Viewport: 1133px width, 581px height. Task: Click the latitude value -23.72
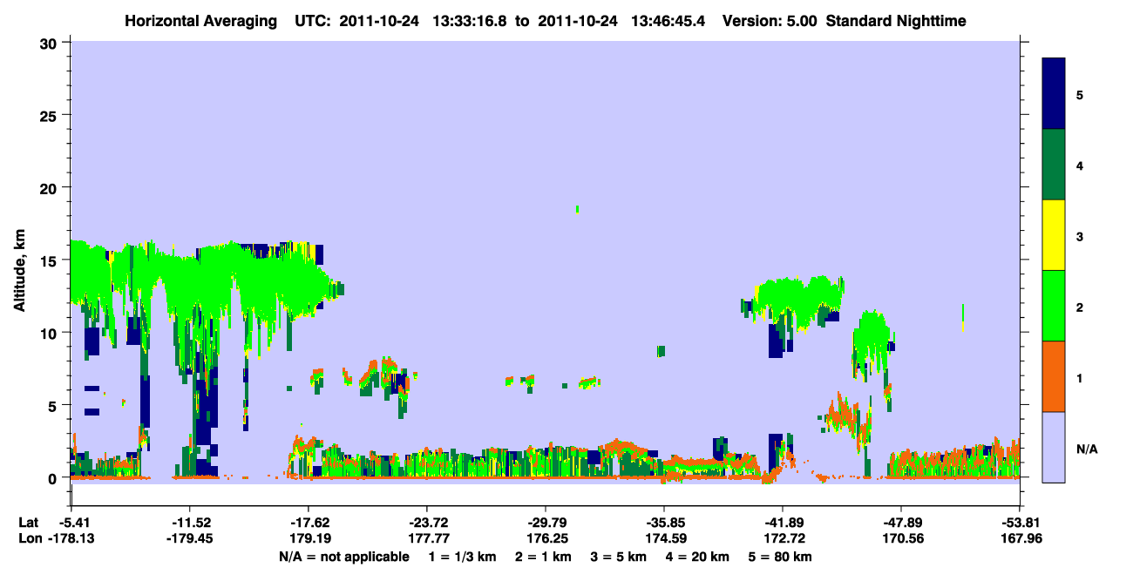(x=427, y=523)
